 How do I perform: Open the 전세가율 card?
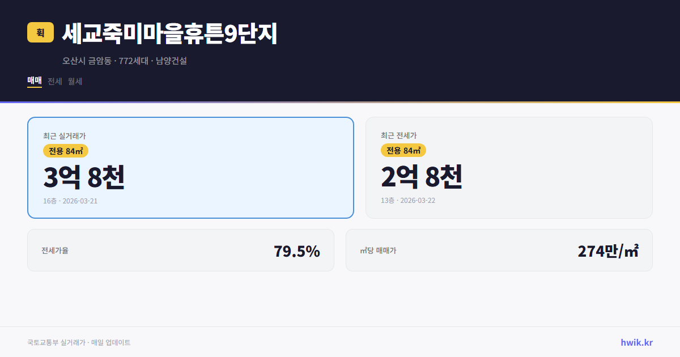tap(181, 250)
